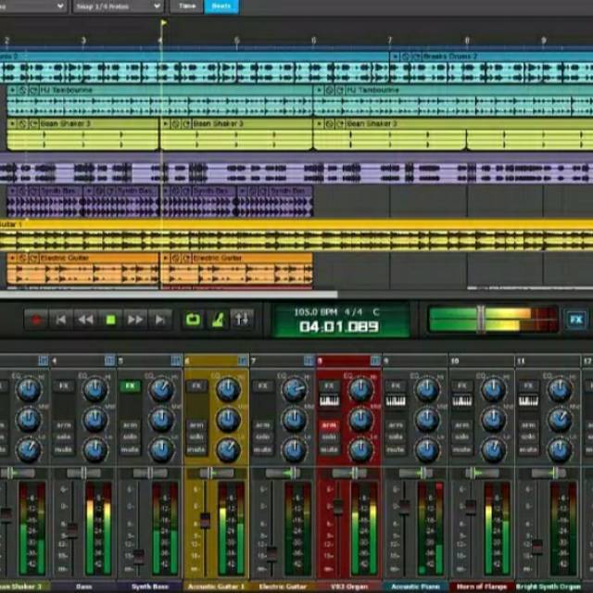Open the green FX on Synth Bass channel
The image size is (593, 593).
[130, 386]
